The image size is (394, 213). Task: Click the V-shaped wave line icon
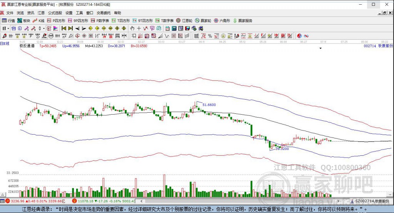coord(167,36)
